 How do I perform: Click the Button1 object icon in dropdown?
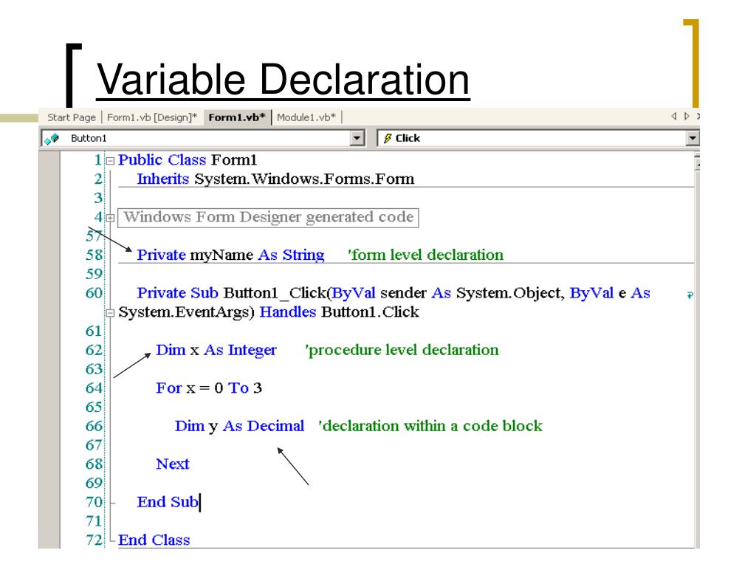[x=51, y=139]
